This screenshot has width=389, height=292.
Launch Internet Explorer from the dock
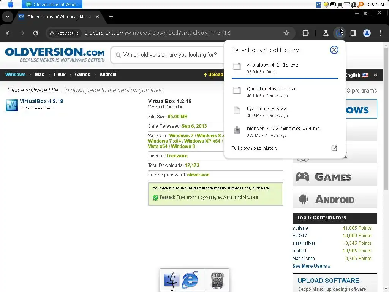click(190, 280)
